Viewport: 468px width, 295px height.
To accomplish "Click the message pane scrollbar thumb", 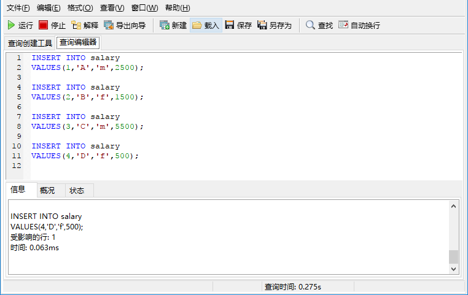I will tap(454, 257).
